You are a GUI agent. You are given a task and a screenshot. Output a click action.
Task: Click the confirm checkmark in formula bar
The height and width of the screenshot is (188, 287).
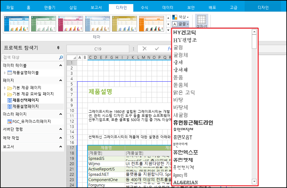157,48
